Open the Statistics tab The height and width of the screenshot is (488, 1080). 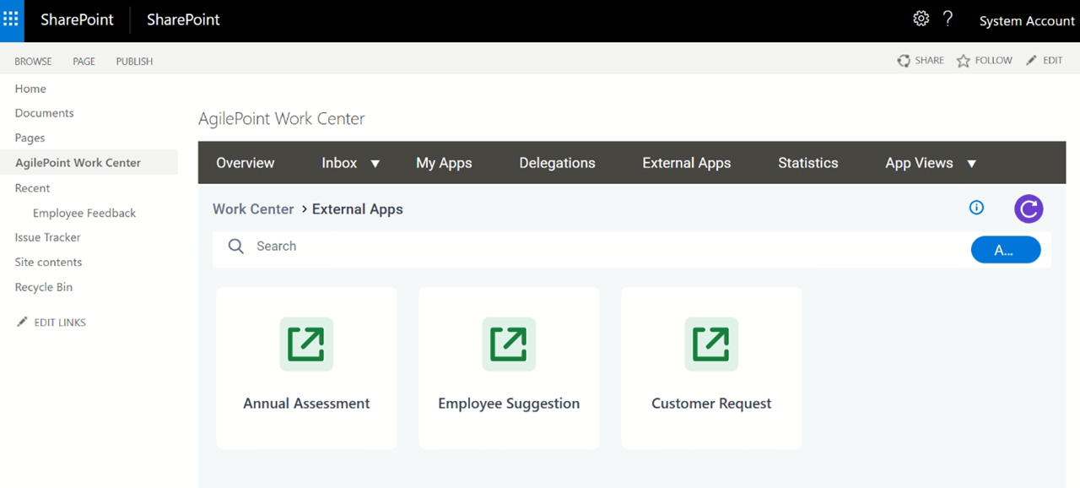808,163
